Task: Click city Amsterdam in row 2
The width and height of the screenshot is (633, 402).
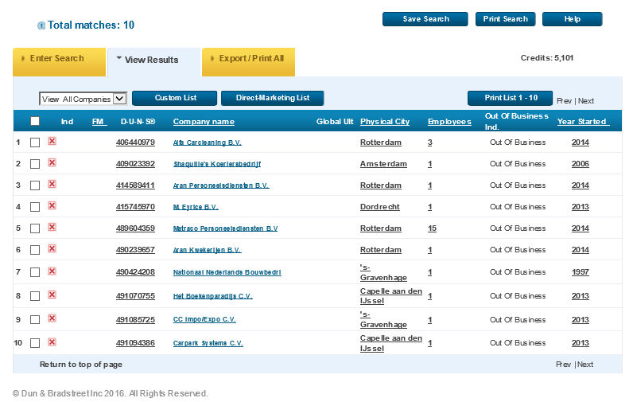Action: tap(383, 164)
